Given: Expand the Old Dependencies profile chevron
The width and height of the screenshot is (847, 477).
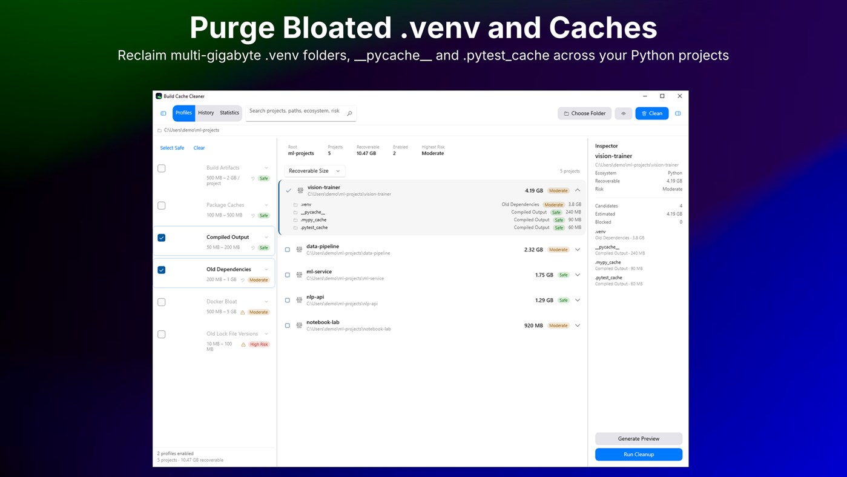Looking at the screenshot, I should 266,269.
